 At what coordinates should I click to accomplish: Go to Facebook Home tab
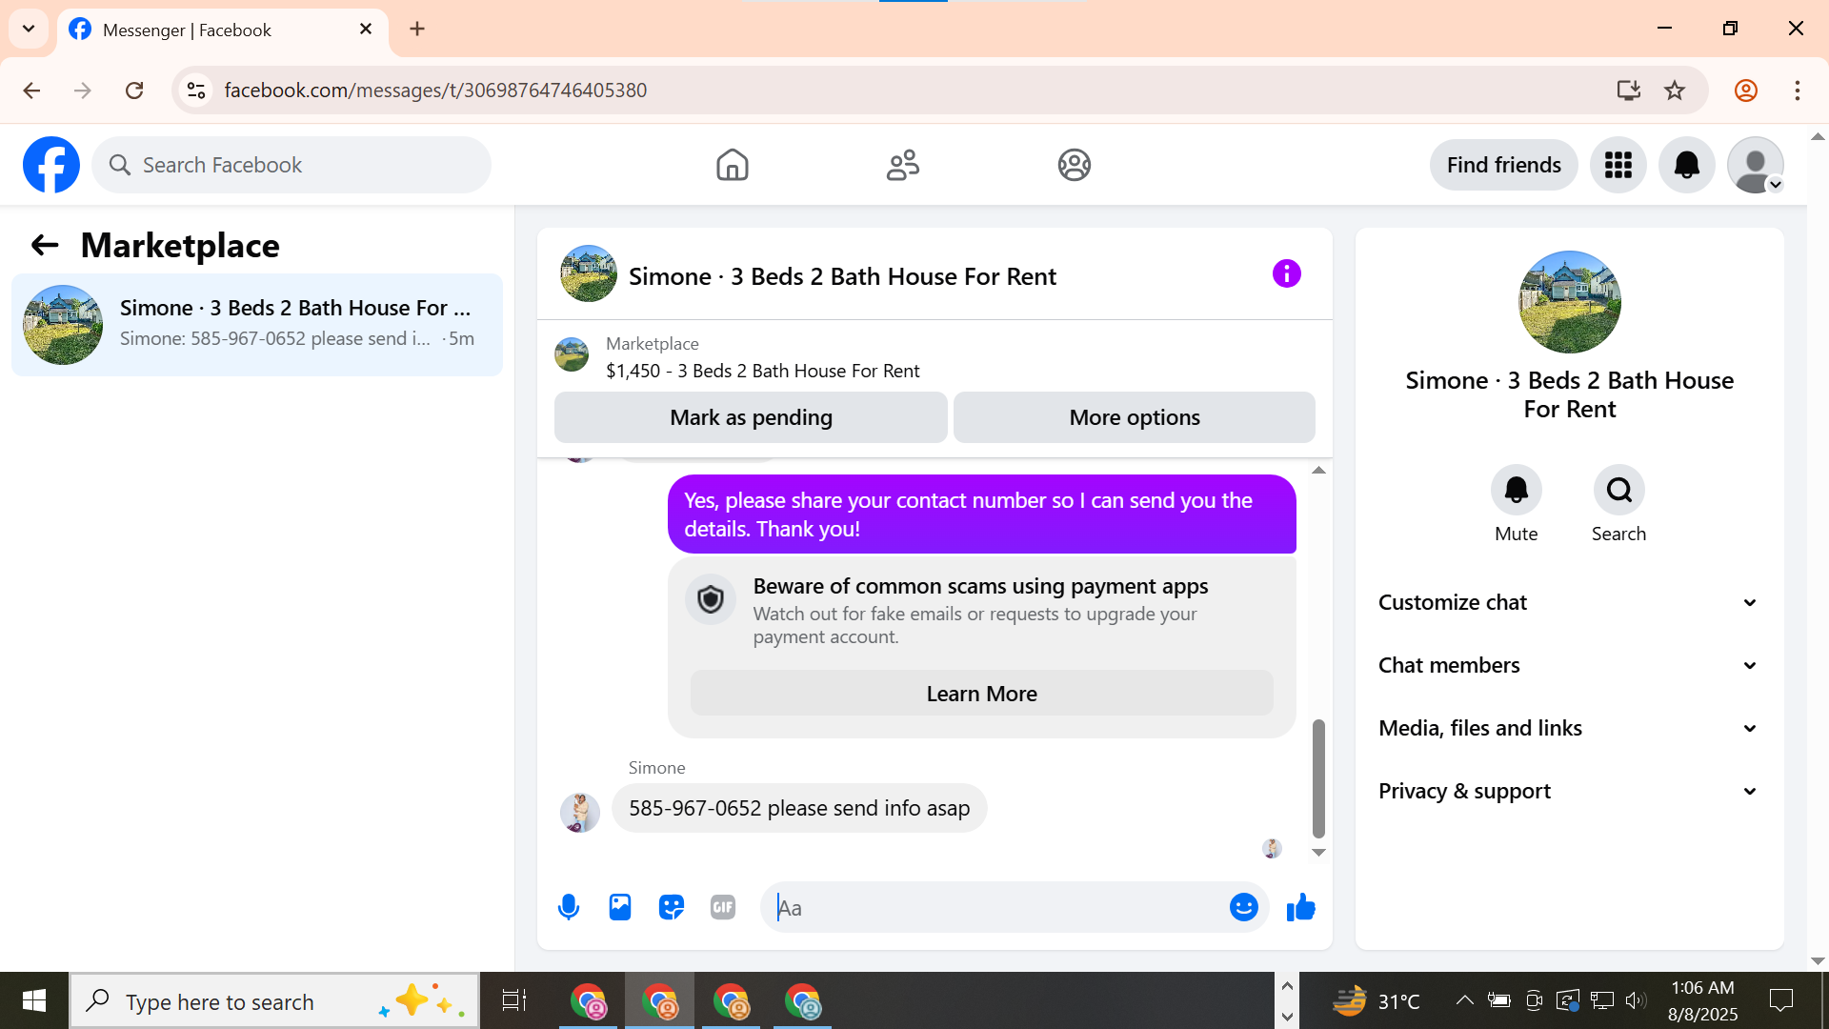pos(732,165)
